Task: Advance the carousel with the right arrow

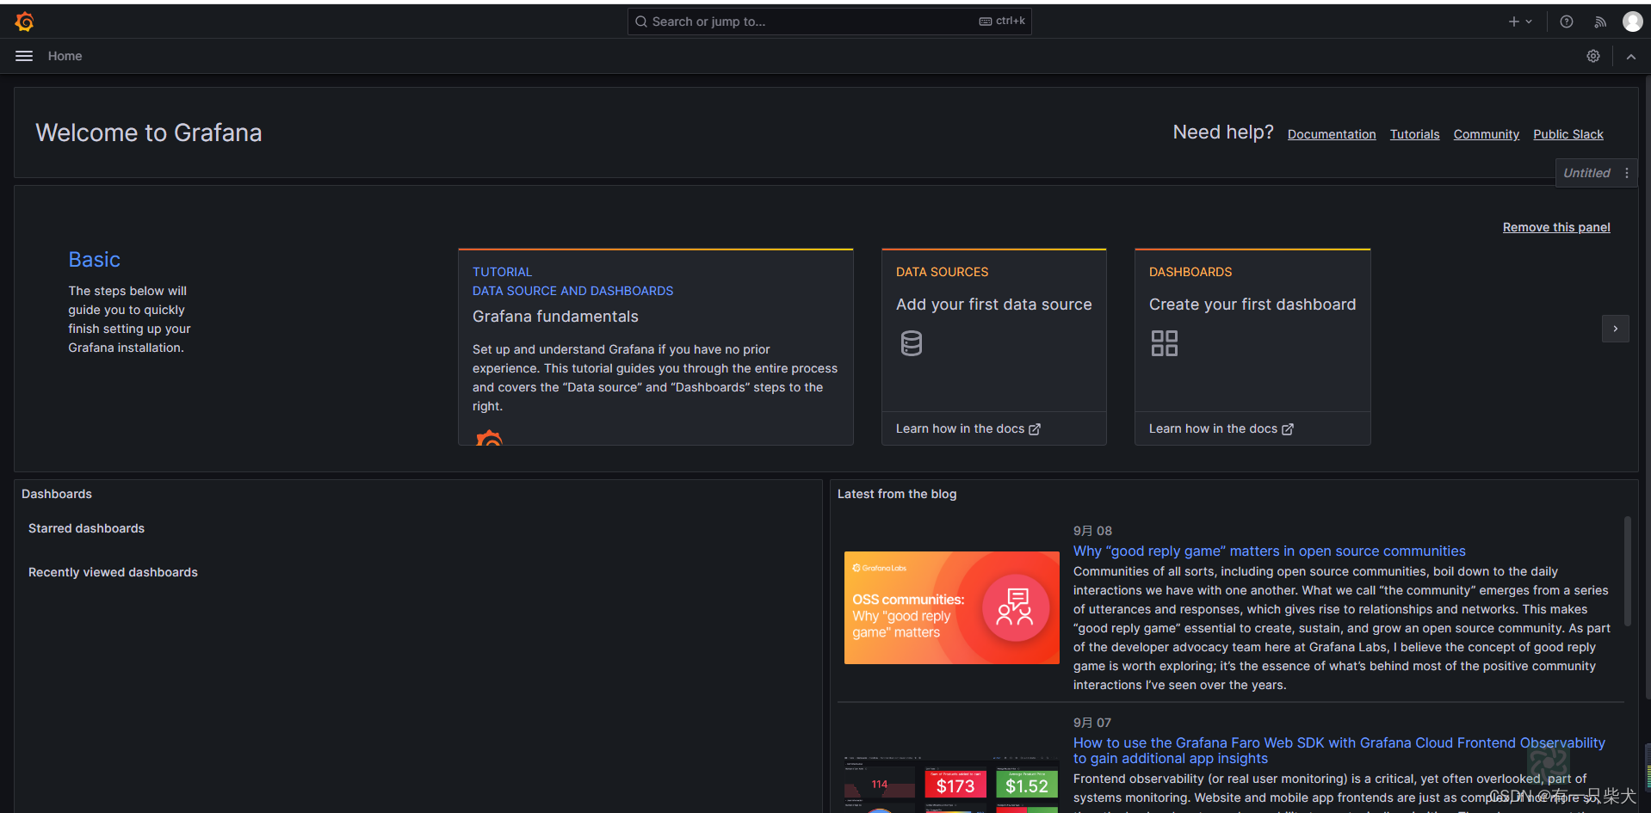Action: (x=1616, y=328)
